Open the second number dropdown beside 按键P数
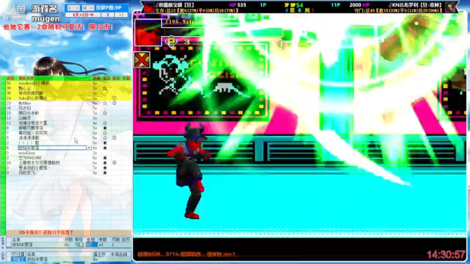This screenshot has height=264, width=470. tap(88, 8)
